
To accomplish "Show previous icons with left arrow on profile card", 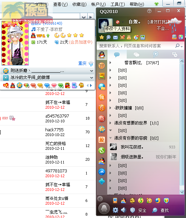I will (87, 85).
